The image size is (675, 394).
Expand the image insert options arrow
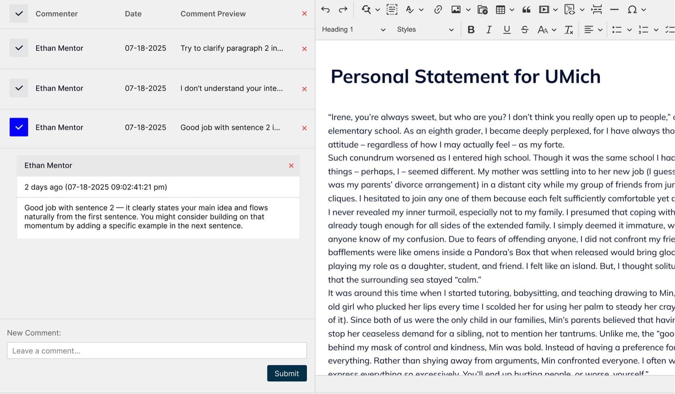[468, 10]
